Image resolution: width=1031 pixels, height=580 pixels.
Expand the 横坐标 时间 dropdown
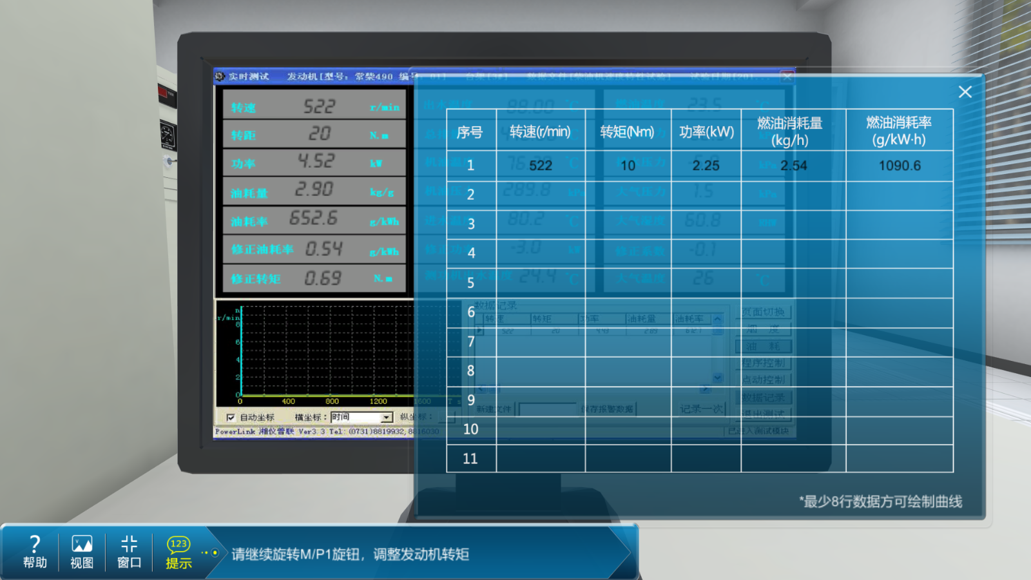click(x=386, y=418)
